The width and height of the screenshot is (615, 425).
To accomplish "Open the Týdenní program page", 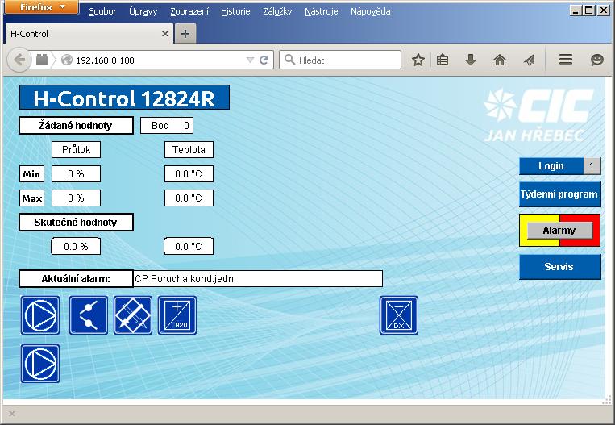I will coord(559,194).
